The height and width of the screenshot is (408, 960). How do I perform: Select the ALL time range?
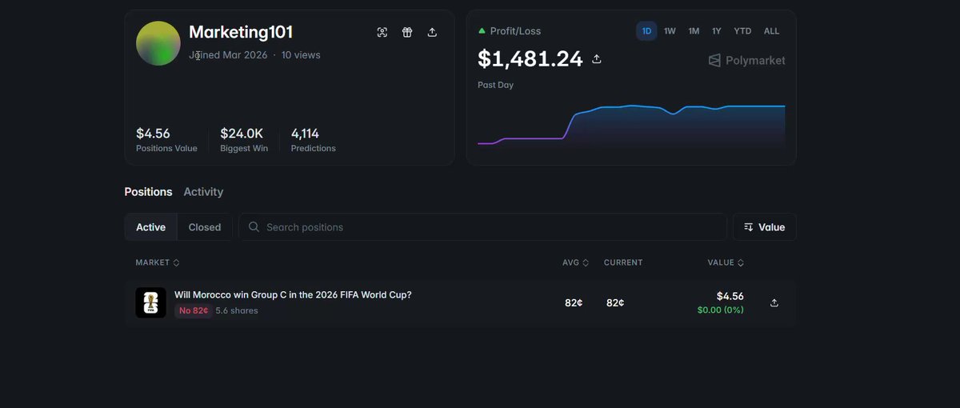[771, 31]
